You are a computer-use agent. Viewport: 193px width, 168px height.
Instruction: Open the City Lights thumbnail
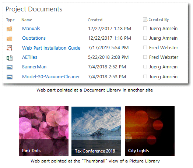pyautogui.click(x=150, y=131)
